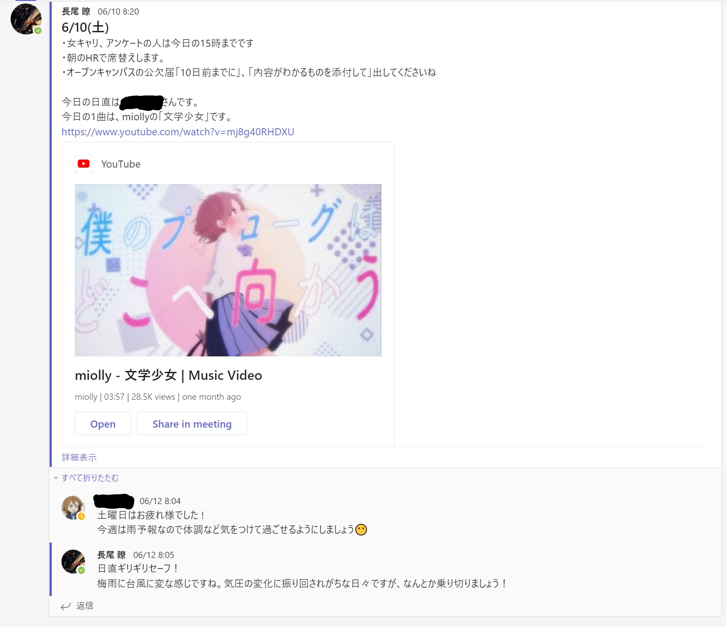Click the green status badge on the top avatar

pos(38,31)
